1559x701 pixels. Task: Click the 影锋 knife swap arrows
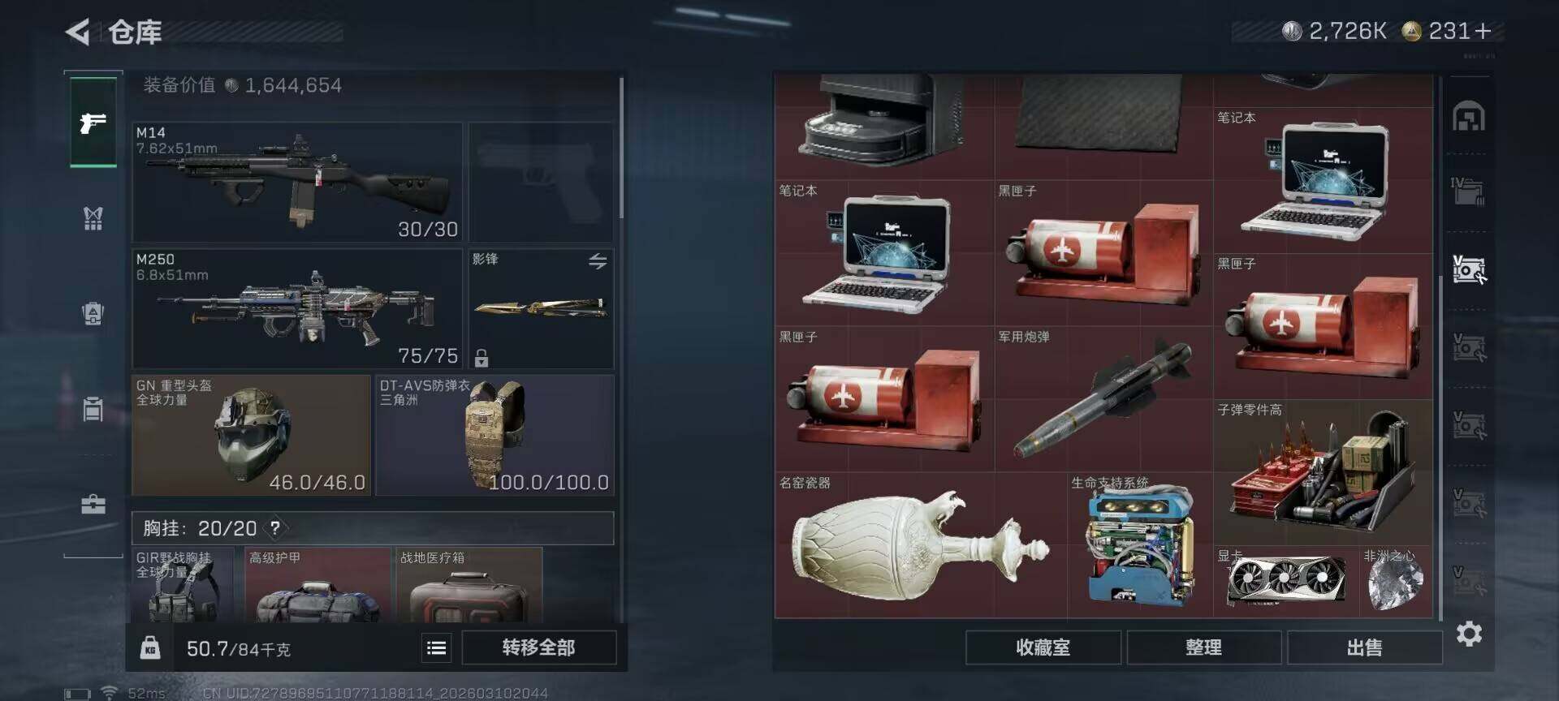pyautogui.click(x=598, y=261)
